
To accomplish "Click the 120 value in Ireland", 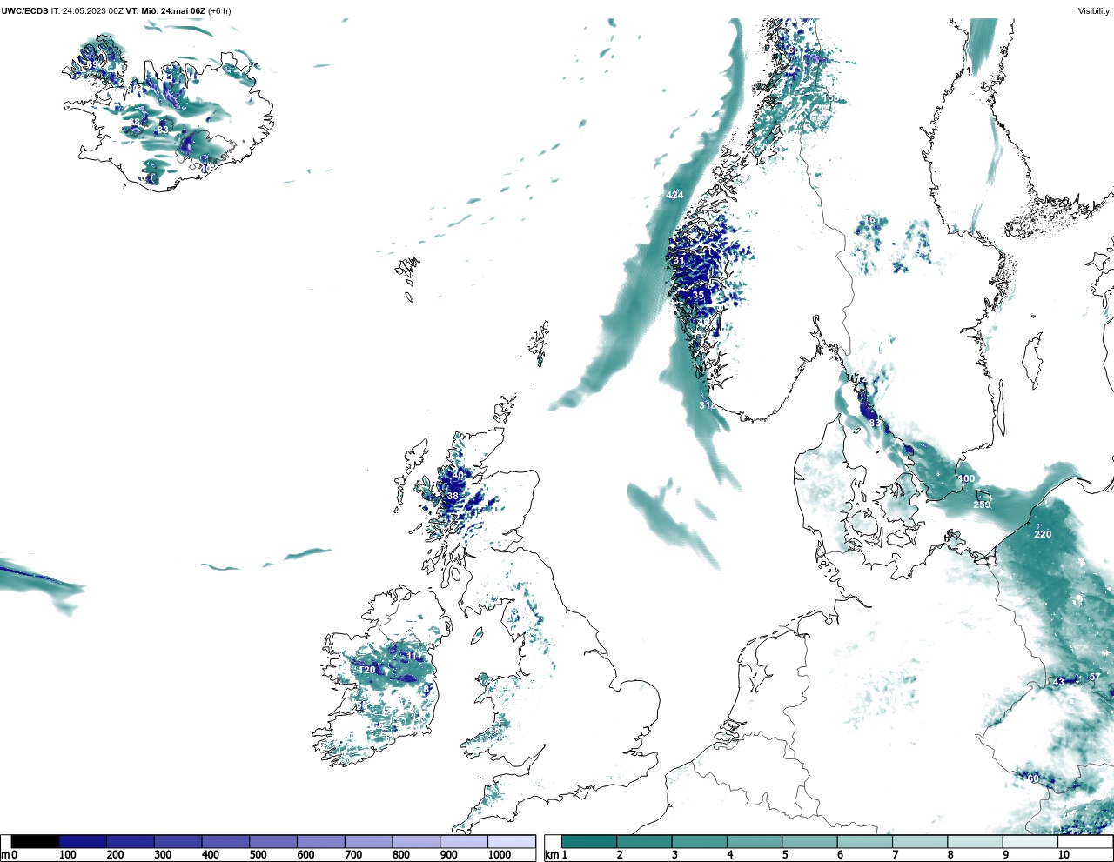I will pos(367,670).
